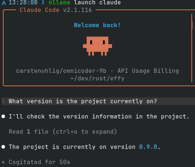Viewport: 195px width, 167px height.
Task: Click the "Claude Code" title label
Action: point(40,10)
